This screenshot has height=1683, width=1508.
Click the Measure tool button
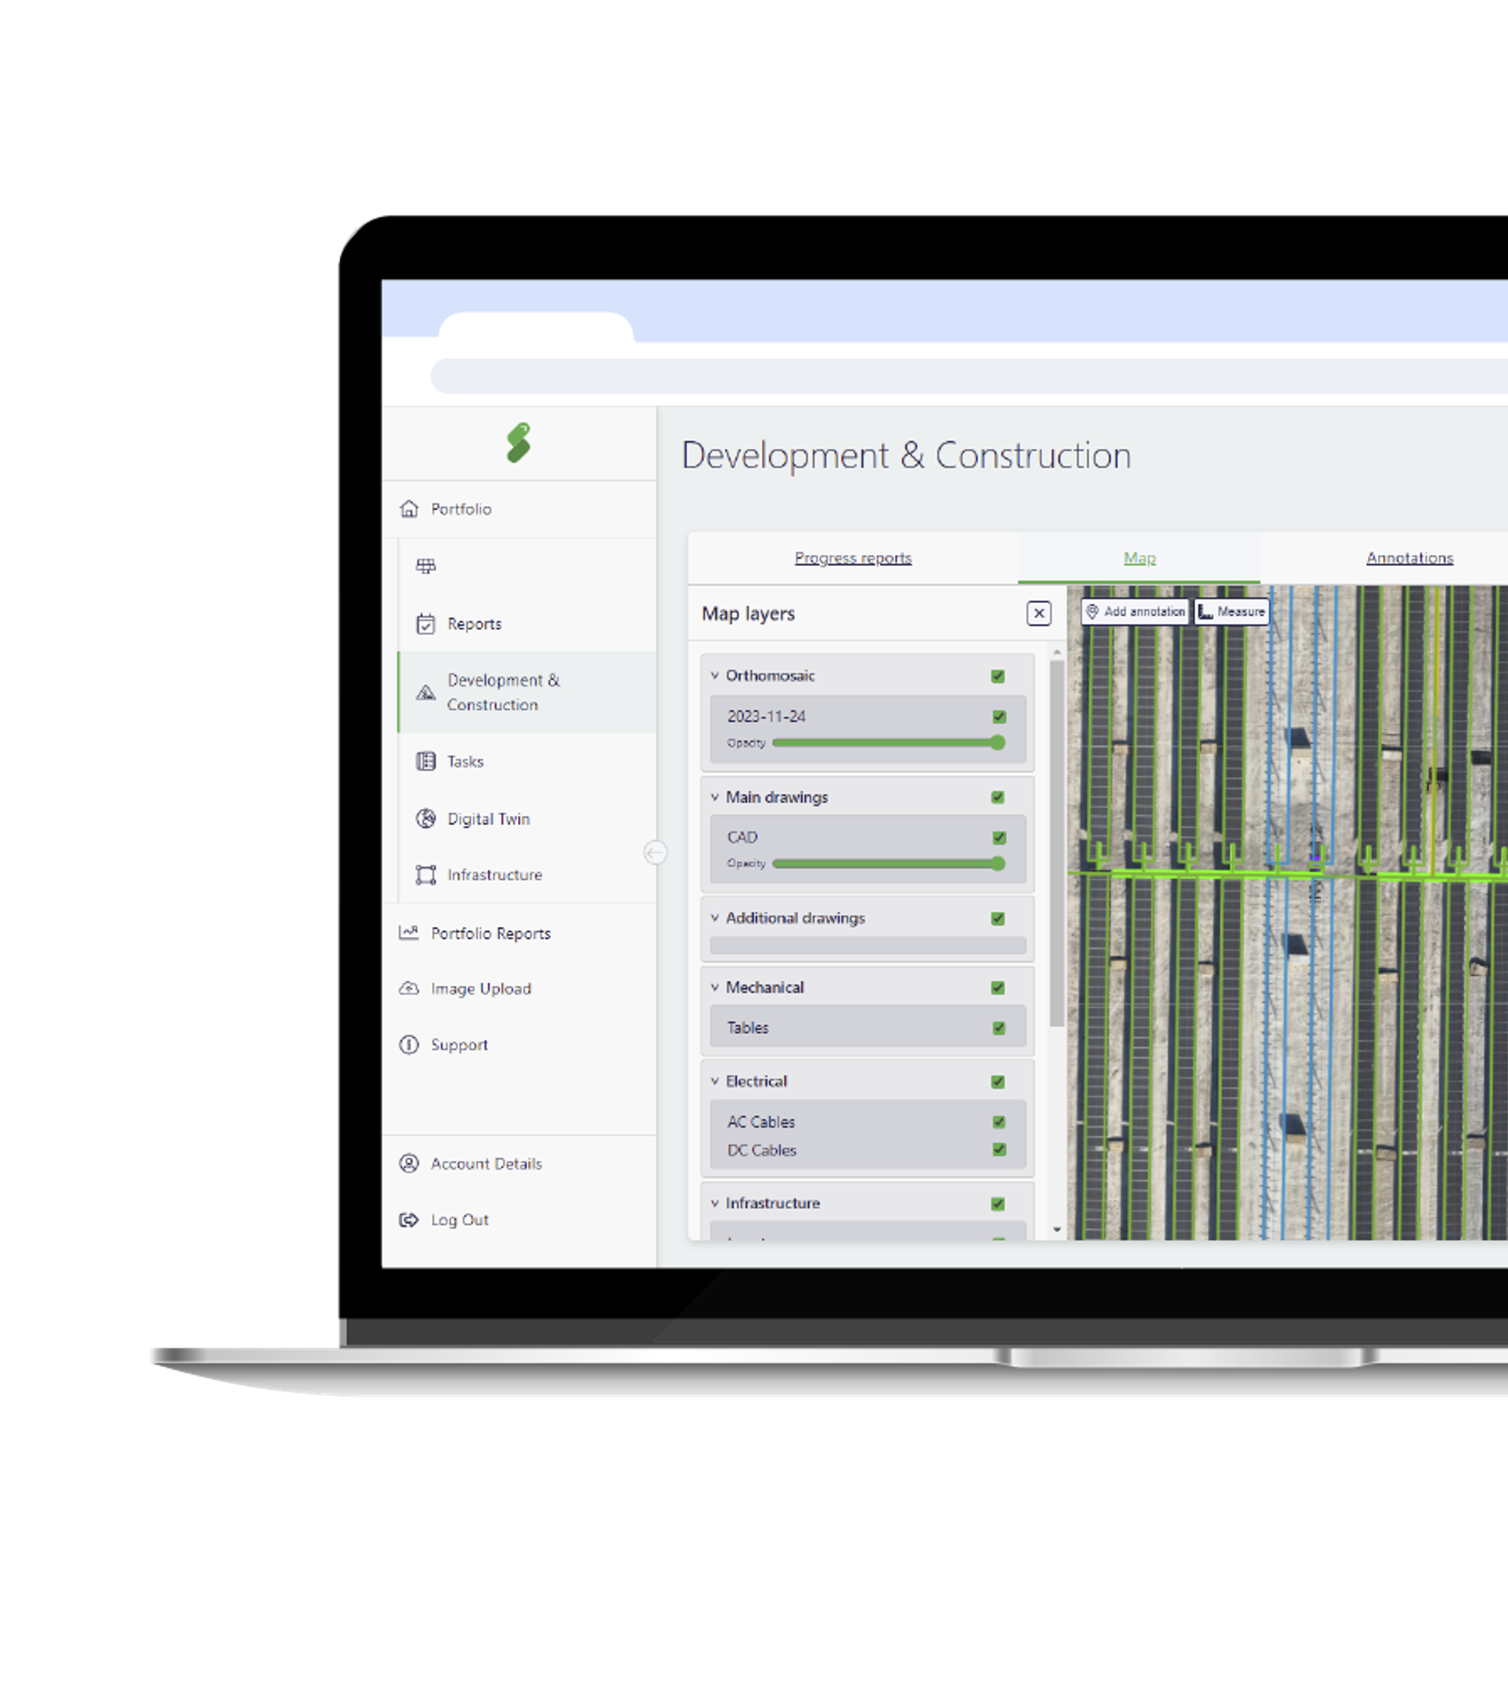coord(1231,612)
